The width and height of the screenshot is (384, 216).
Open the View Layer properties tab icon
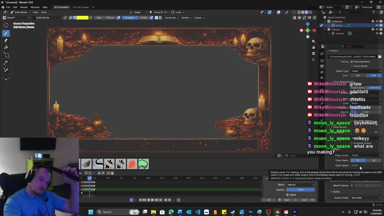322,72
